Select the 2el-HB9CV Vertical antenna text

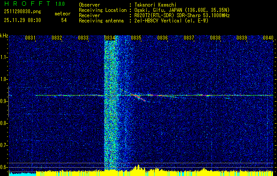coord(171,21)
